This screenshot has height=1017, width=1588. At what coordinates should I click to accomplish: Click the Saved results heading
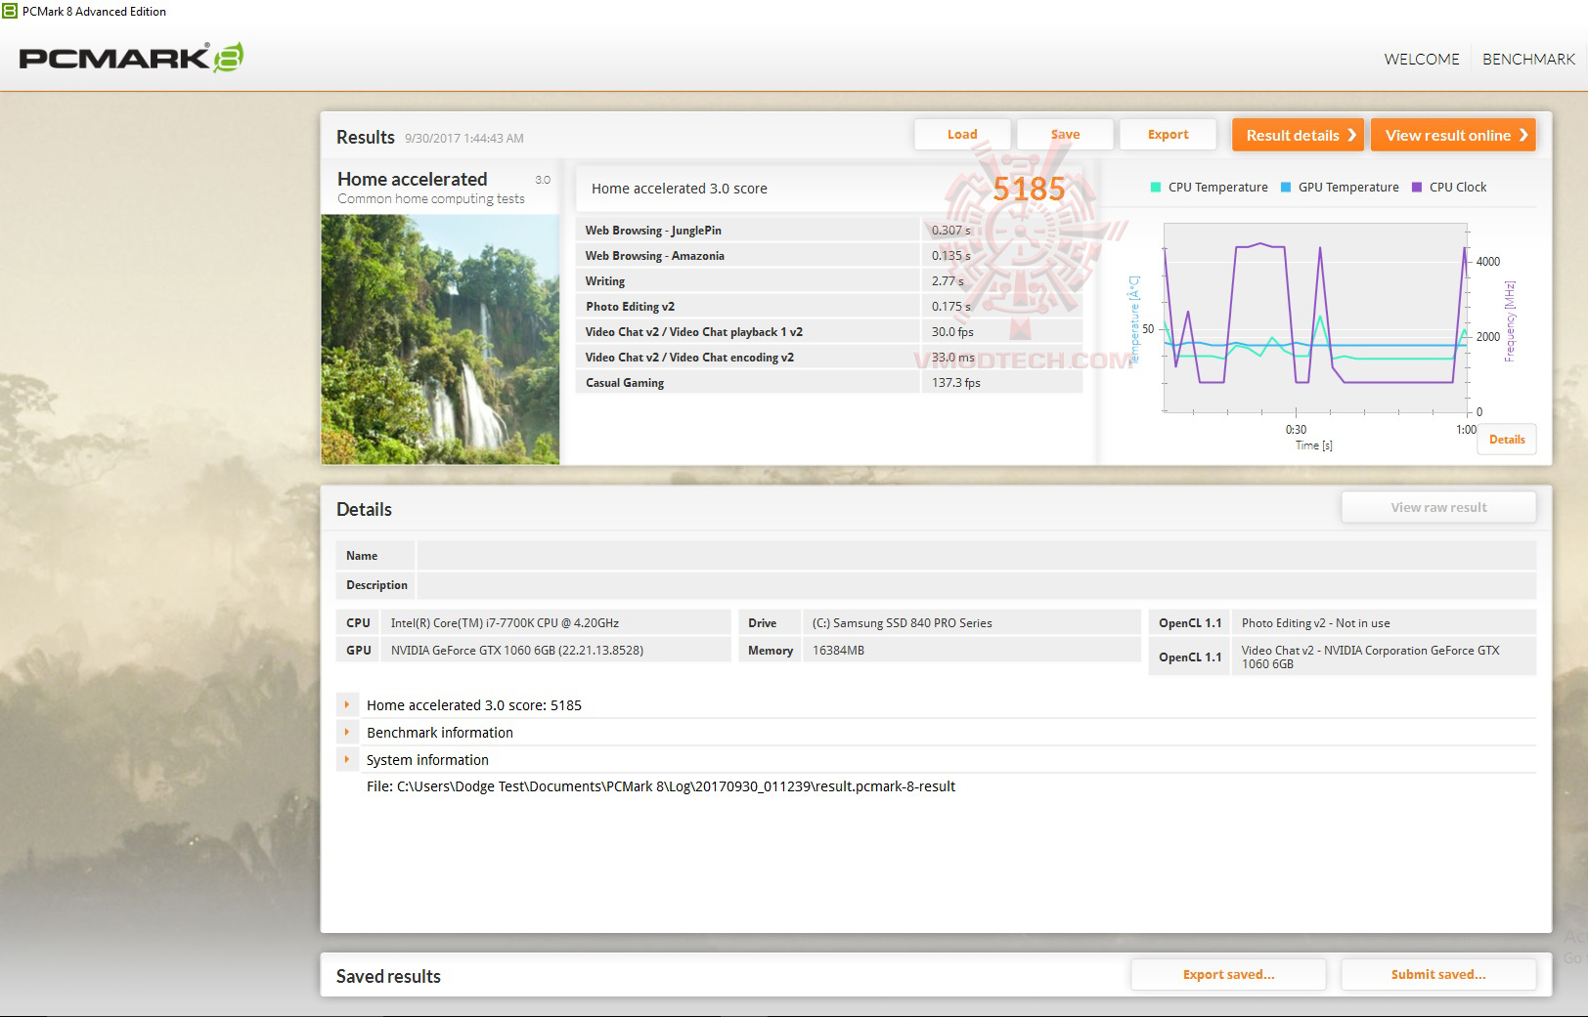(x=388, y=976)
